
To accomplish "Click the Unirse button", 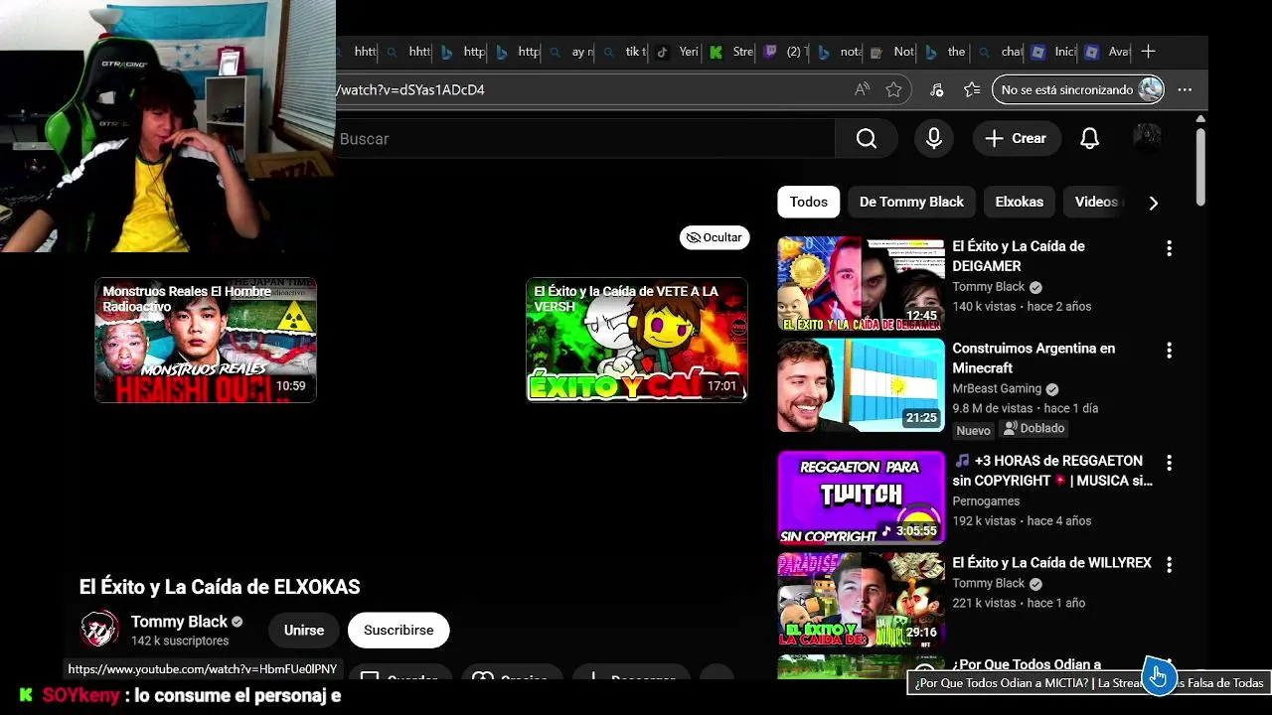I will 304,631.
